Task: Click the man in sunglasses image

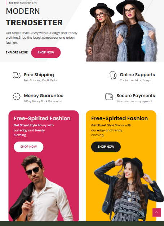Action: [x=42, y=188]
